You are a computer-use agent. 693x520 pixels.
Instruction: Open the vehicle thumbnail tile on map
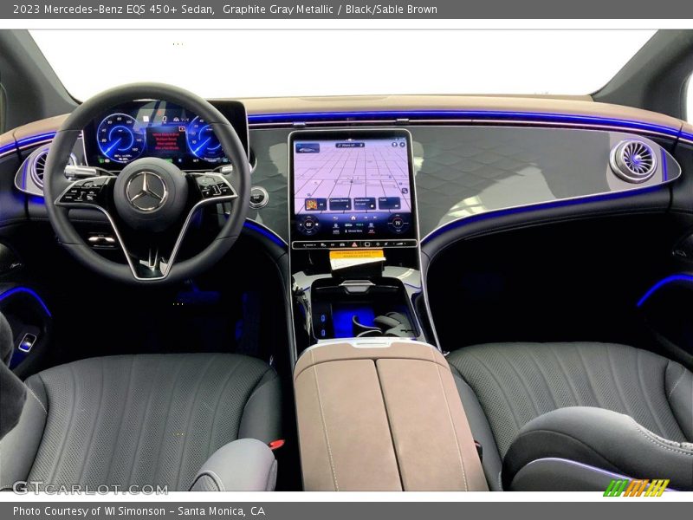pos(308,148)
